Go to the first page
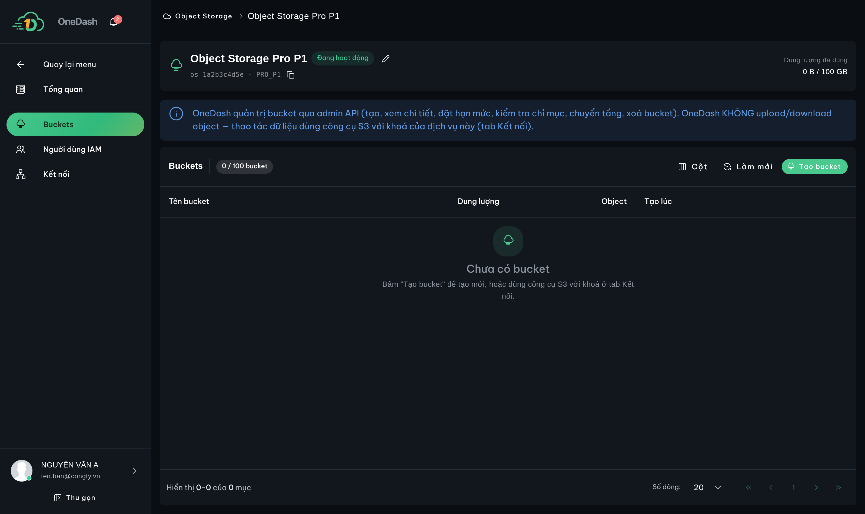The image size is (865, 514). [x=749, y=487]
